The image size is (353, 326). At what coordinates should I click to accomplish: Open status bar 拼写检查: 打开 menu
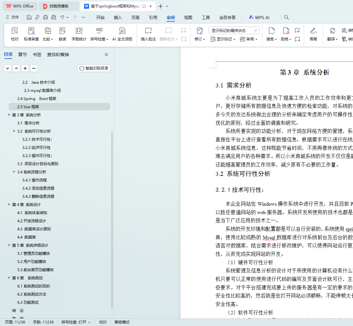coord(76,322)
